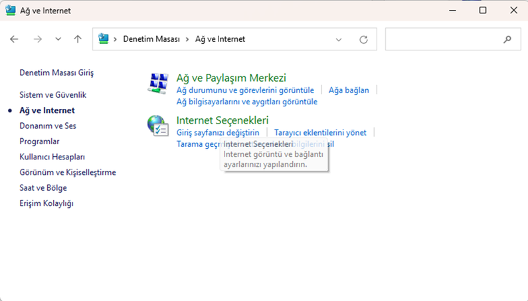Click the back arrow navigation button
This screenshot has height=301, width=528.
click(15, 39)
